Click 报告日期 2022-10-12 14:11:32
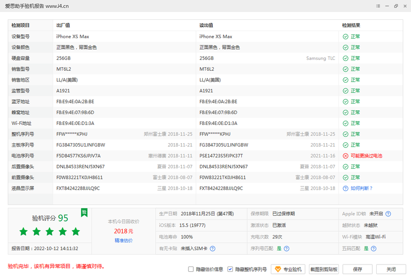This screenshot has width=411, height=280. pyautogui.click(x=45, y=248)
